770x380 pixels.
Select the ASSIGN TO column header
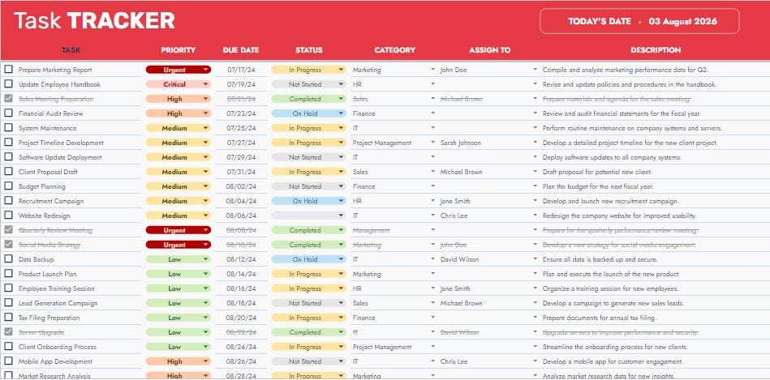click(489, 50)
